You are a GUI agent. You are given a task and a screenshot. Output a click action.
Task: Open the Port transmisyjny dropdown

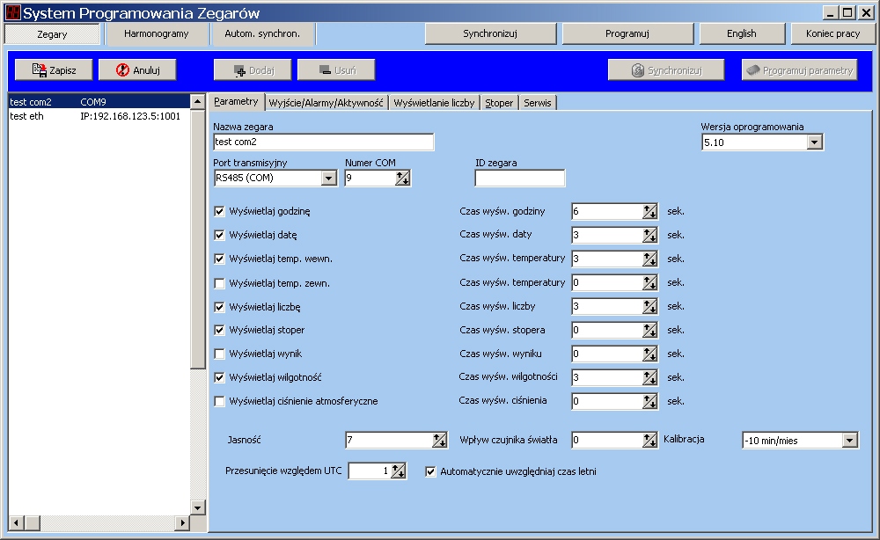click(329, 179)
